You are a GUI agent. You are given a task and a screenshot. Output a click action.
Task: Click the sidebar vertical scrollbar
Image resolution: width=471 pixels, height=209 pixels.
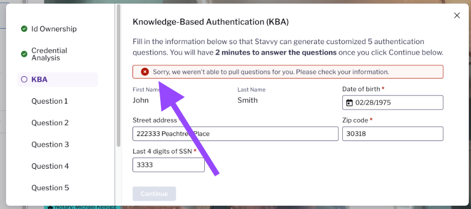point(119,75)
